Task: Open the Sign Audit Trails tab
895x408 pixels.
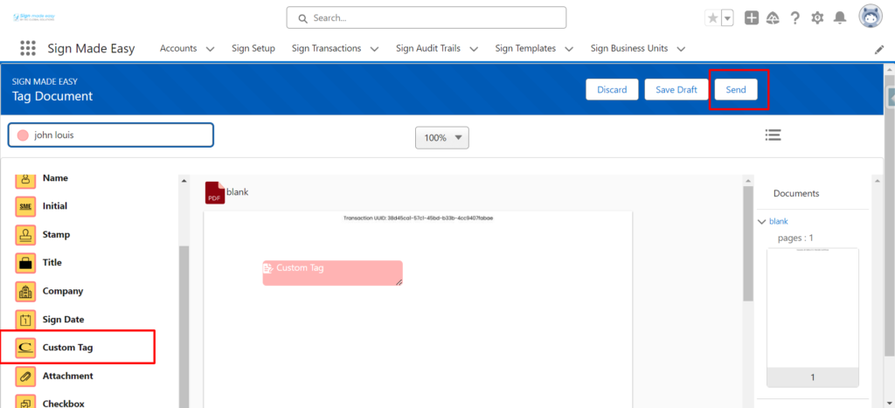Action: point(428,49)
